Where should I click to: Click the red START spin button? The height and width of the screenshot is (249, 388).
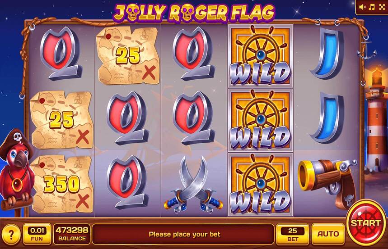click(365, 223)
